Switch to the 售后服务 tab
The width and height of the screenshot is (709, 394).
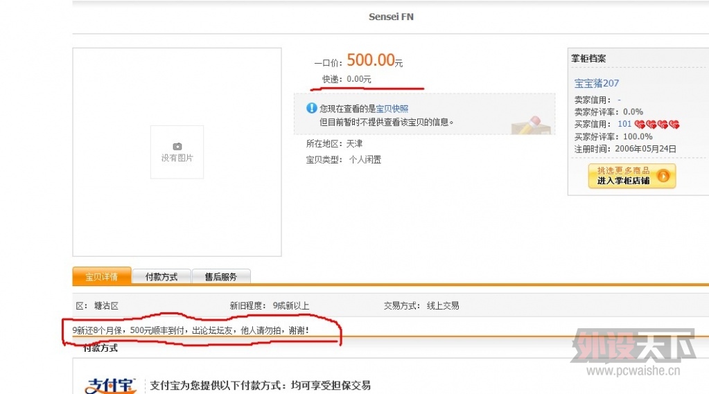pyautogui.click(x=221, y=276)
